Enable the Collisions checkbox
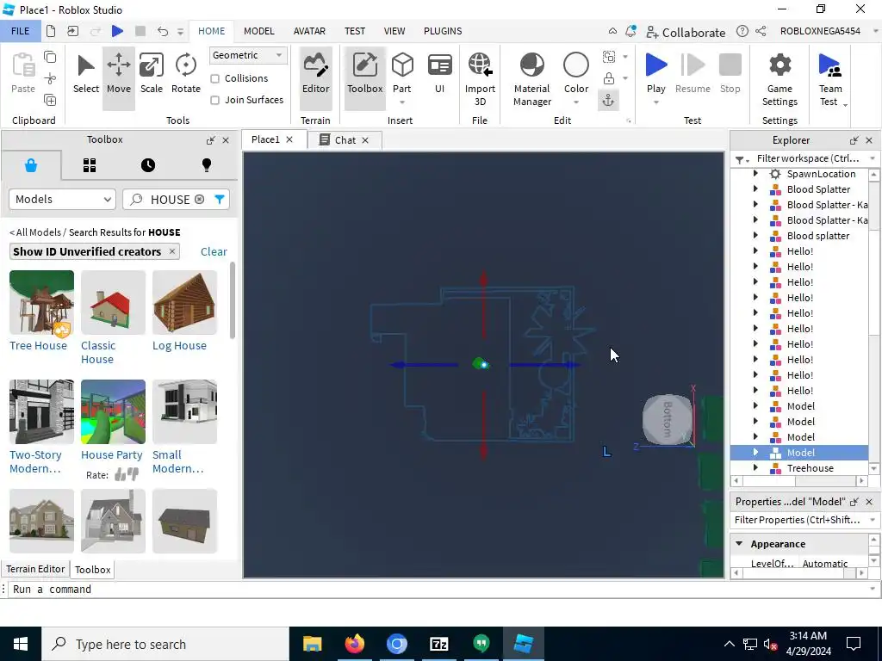882x661 pixels. (x=214, y=78)
